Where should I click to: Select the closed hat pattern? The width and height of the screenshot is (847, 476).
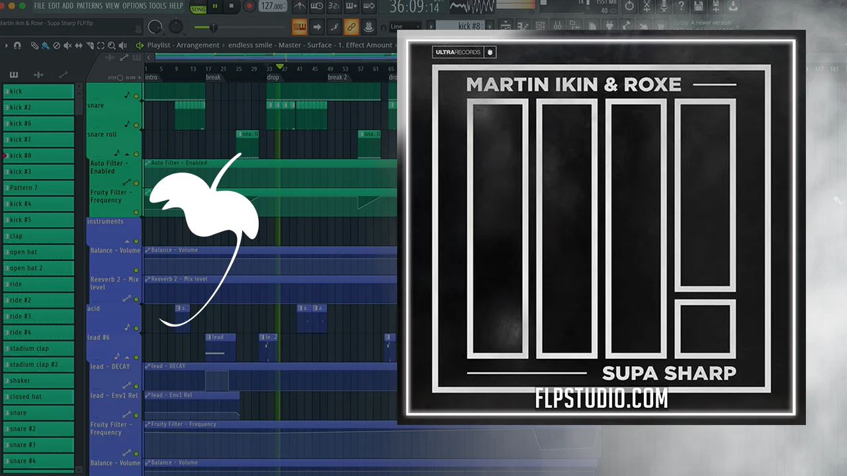[38, 397]
